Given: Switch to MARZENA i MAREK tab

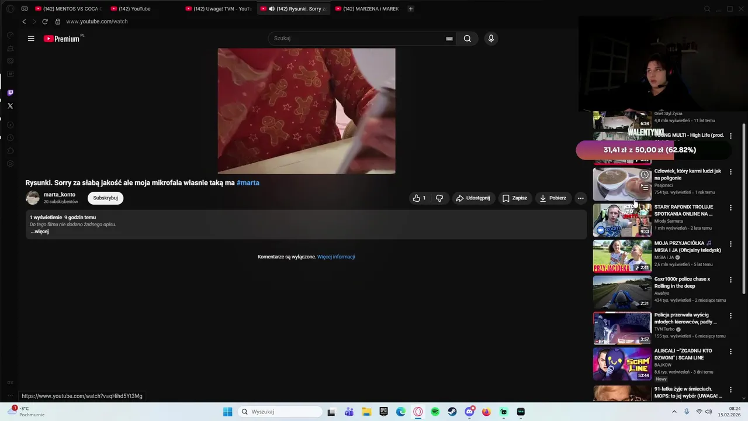Looking at the screenshot, I should pyautogui.click(x=368, y=9).
